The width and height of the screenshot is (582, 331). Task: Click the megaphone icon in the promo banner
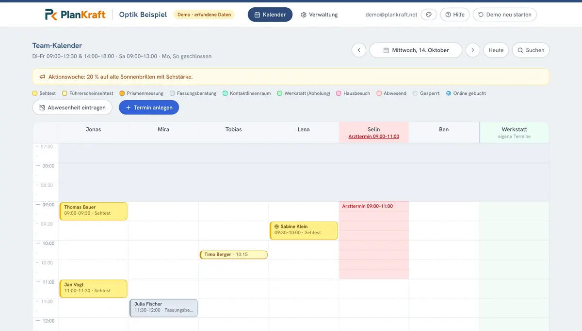click(42, 77)
